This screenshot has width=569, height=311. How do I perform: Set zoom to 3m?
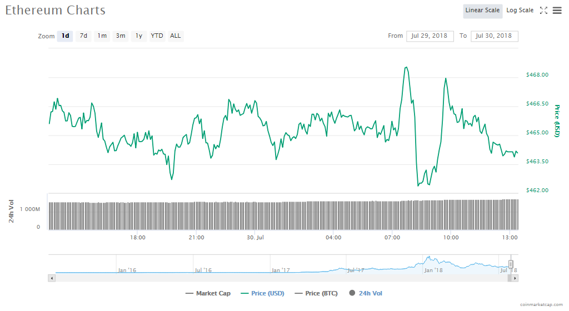[x=120, y=36]
